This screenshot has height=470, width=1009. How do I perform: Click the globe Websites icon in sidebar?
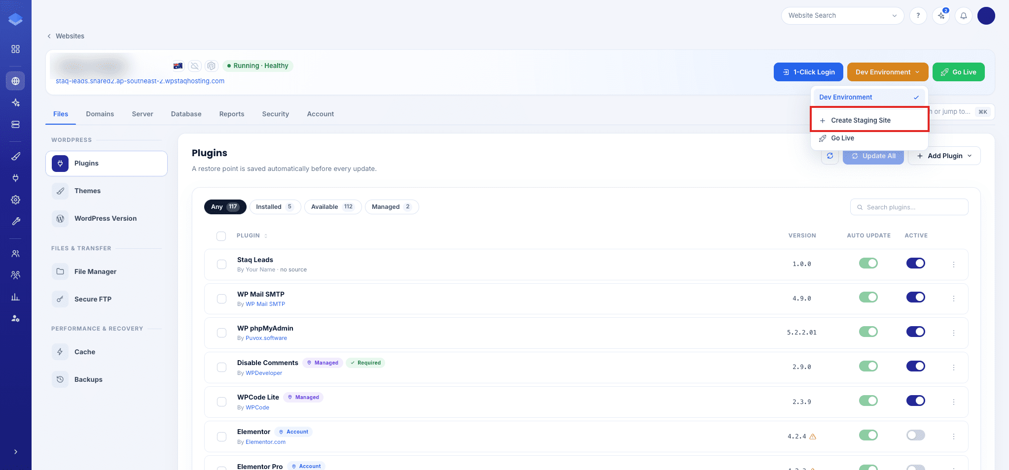tap(15, 81)
